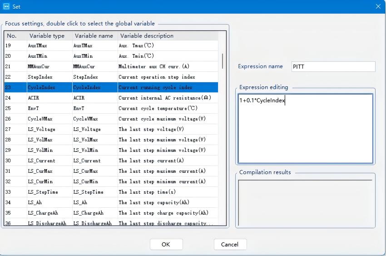386x256 pixels.
Task: Select 'The last step current(A)' description
Action: [168, 161]
